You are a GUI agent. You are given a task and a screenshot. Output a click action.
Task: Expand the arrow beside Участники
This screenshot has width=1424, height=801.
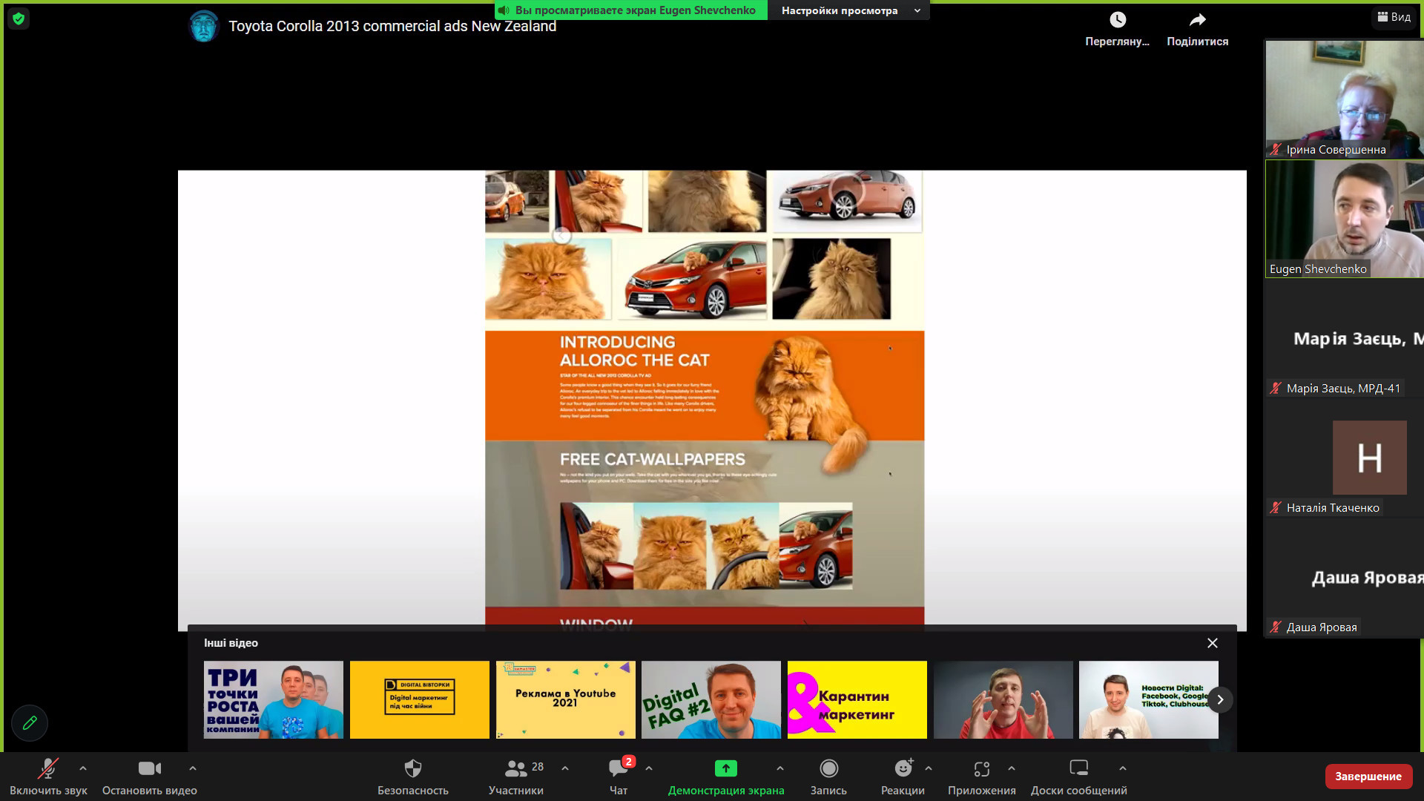[x=565, y=768]
